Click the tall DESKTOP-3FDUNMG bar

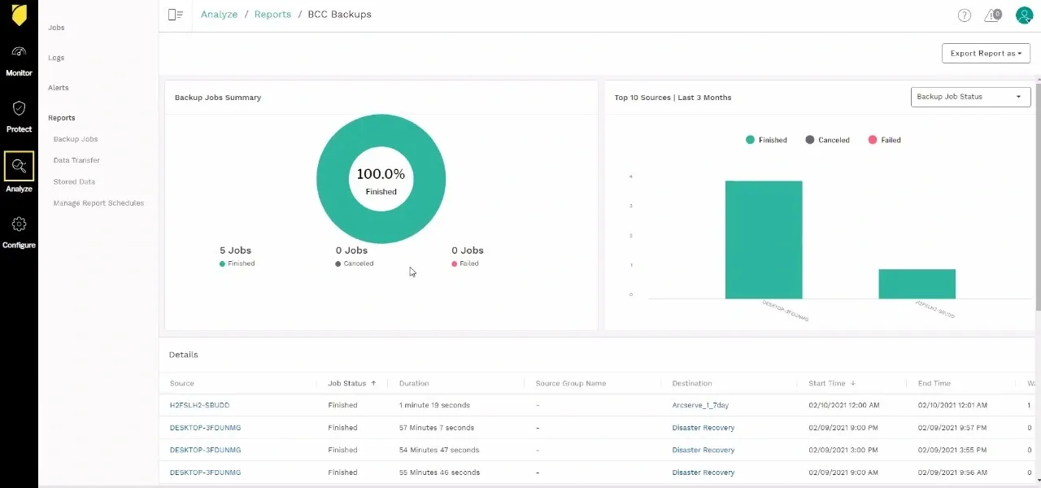(764, 240)
